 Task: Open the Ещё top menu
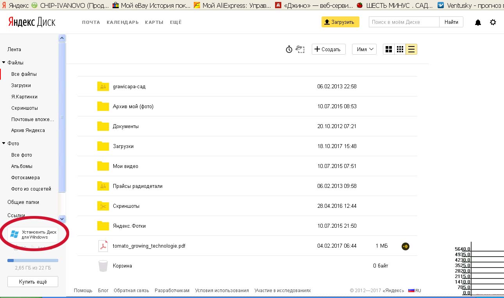(176, 22)
